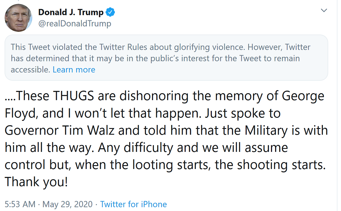Viewport: 341px width, 211px height.
Task: Click the May 29, 2020 date
Action: [x=67, y=204]
